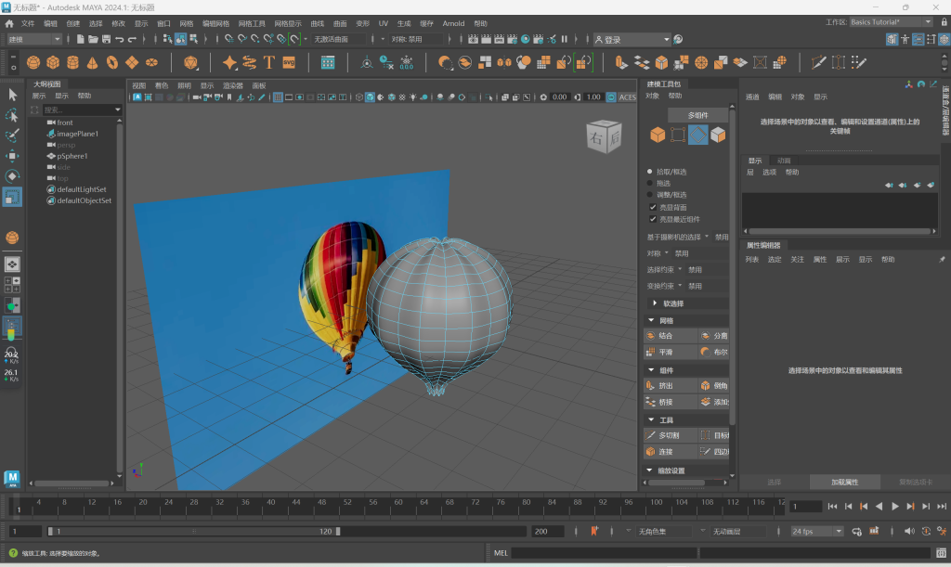This screenshot has width=951, height=567.
Task: Select the Move tool in toolbox
Action: tap(12, 156)
